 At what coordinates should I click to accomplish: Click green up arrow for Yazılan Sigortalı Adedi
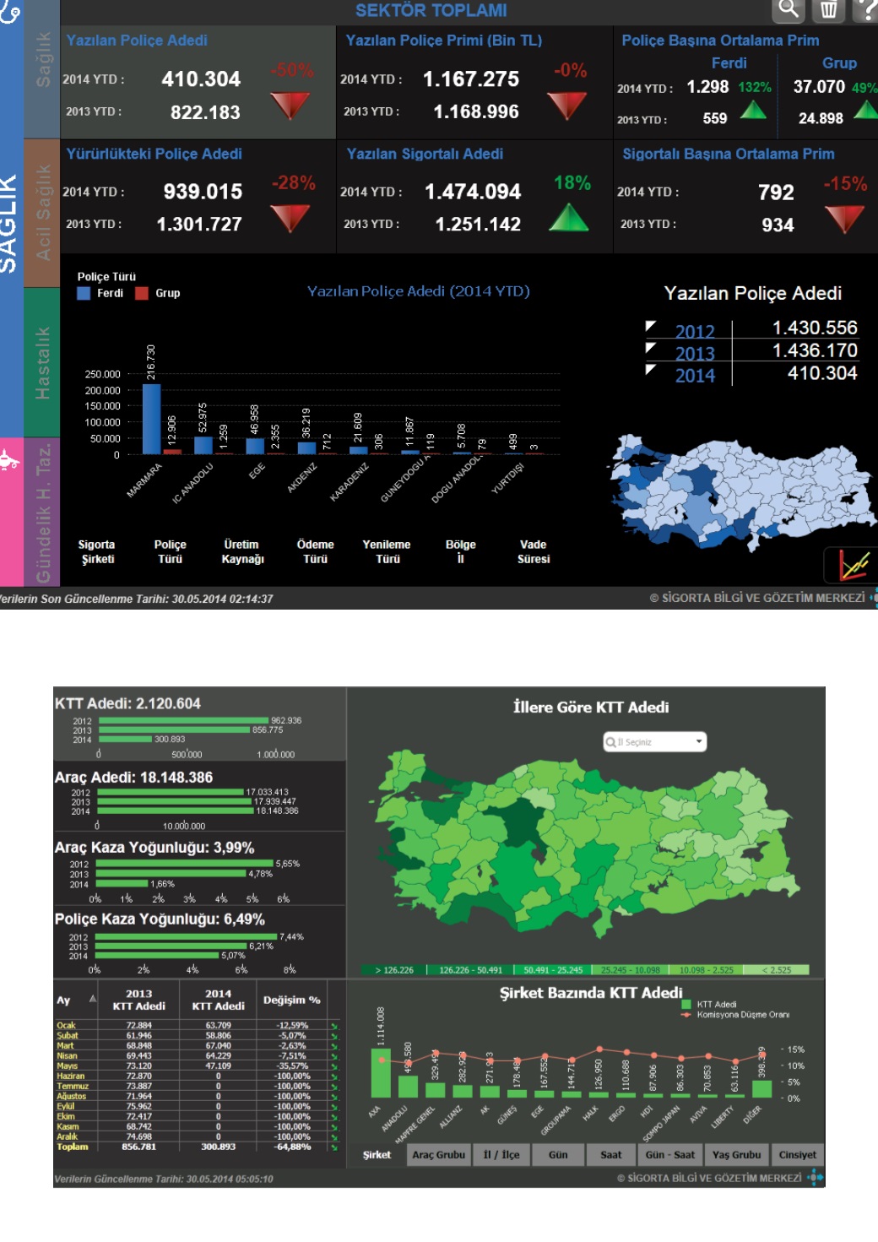[569, 218]
